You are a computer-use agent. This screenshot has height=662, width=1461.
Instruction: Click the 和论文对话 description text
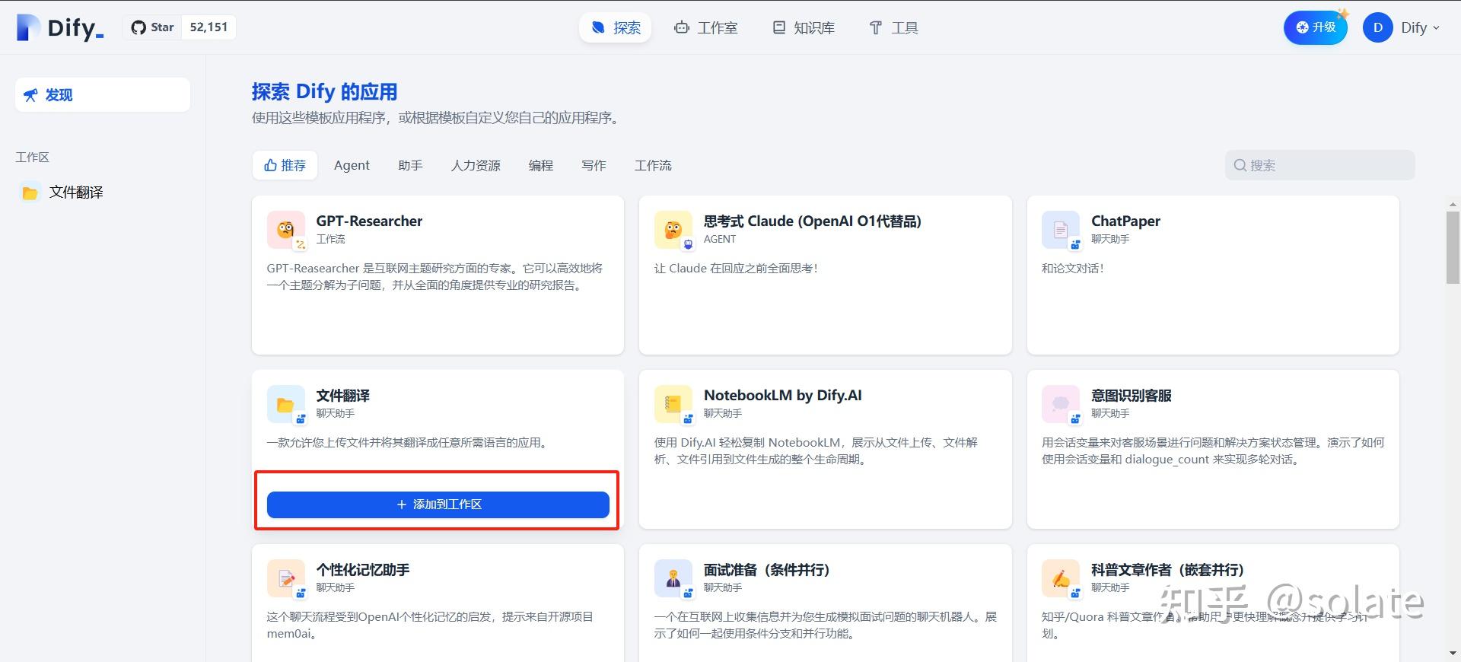click(1073, 269)
